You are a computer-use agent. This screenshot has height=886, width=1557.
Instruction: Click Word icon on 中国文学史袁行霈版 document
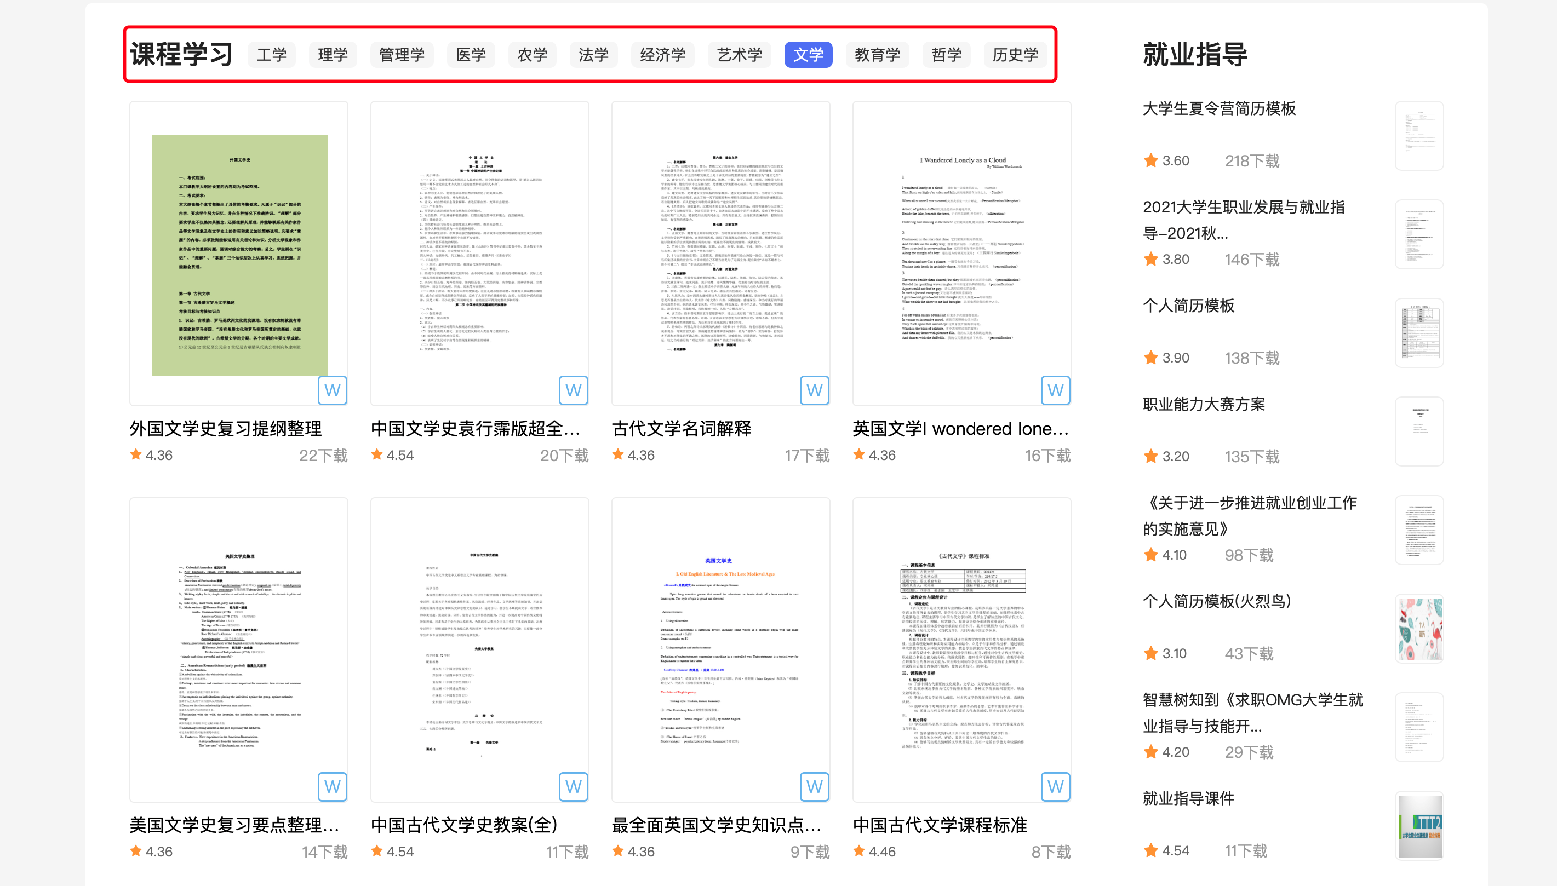(x=574, y=390)
